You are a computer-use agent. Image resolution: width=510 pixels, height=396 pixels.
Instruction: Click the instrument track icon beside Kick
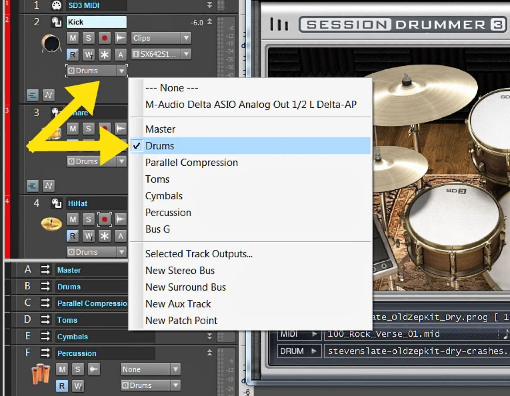(x=57, y=22)
